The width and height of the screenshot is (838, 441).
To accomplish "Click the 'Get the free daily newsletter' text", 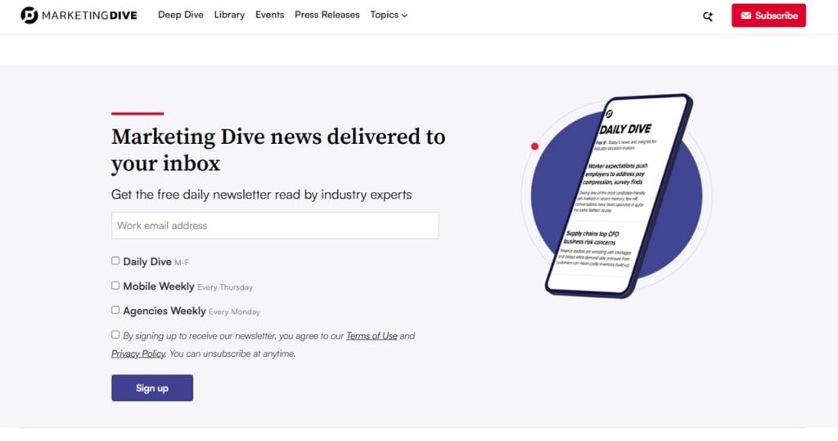I will [x=261, y=195].
